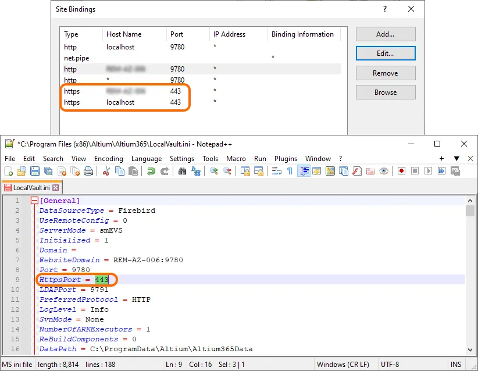478x371 pixels.
Task: Select the LocalVault.ini tab
Action: point(31,188)
